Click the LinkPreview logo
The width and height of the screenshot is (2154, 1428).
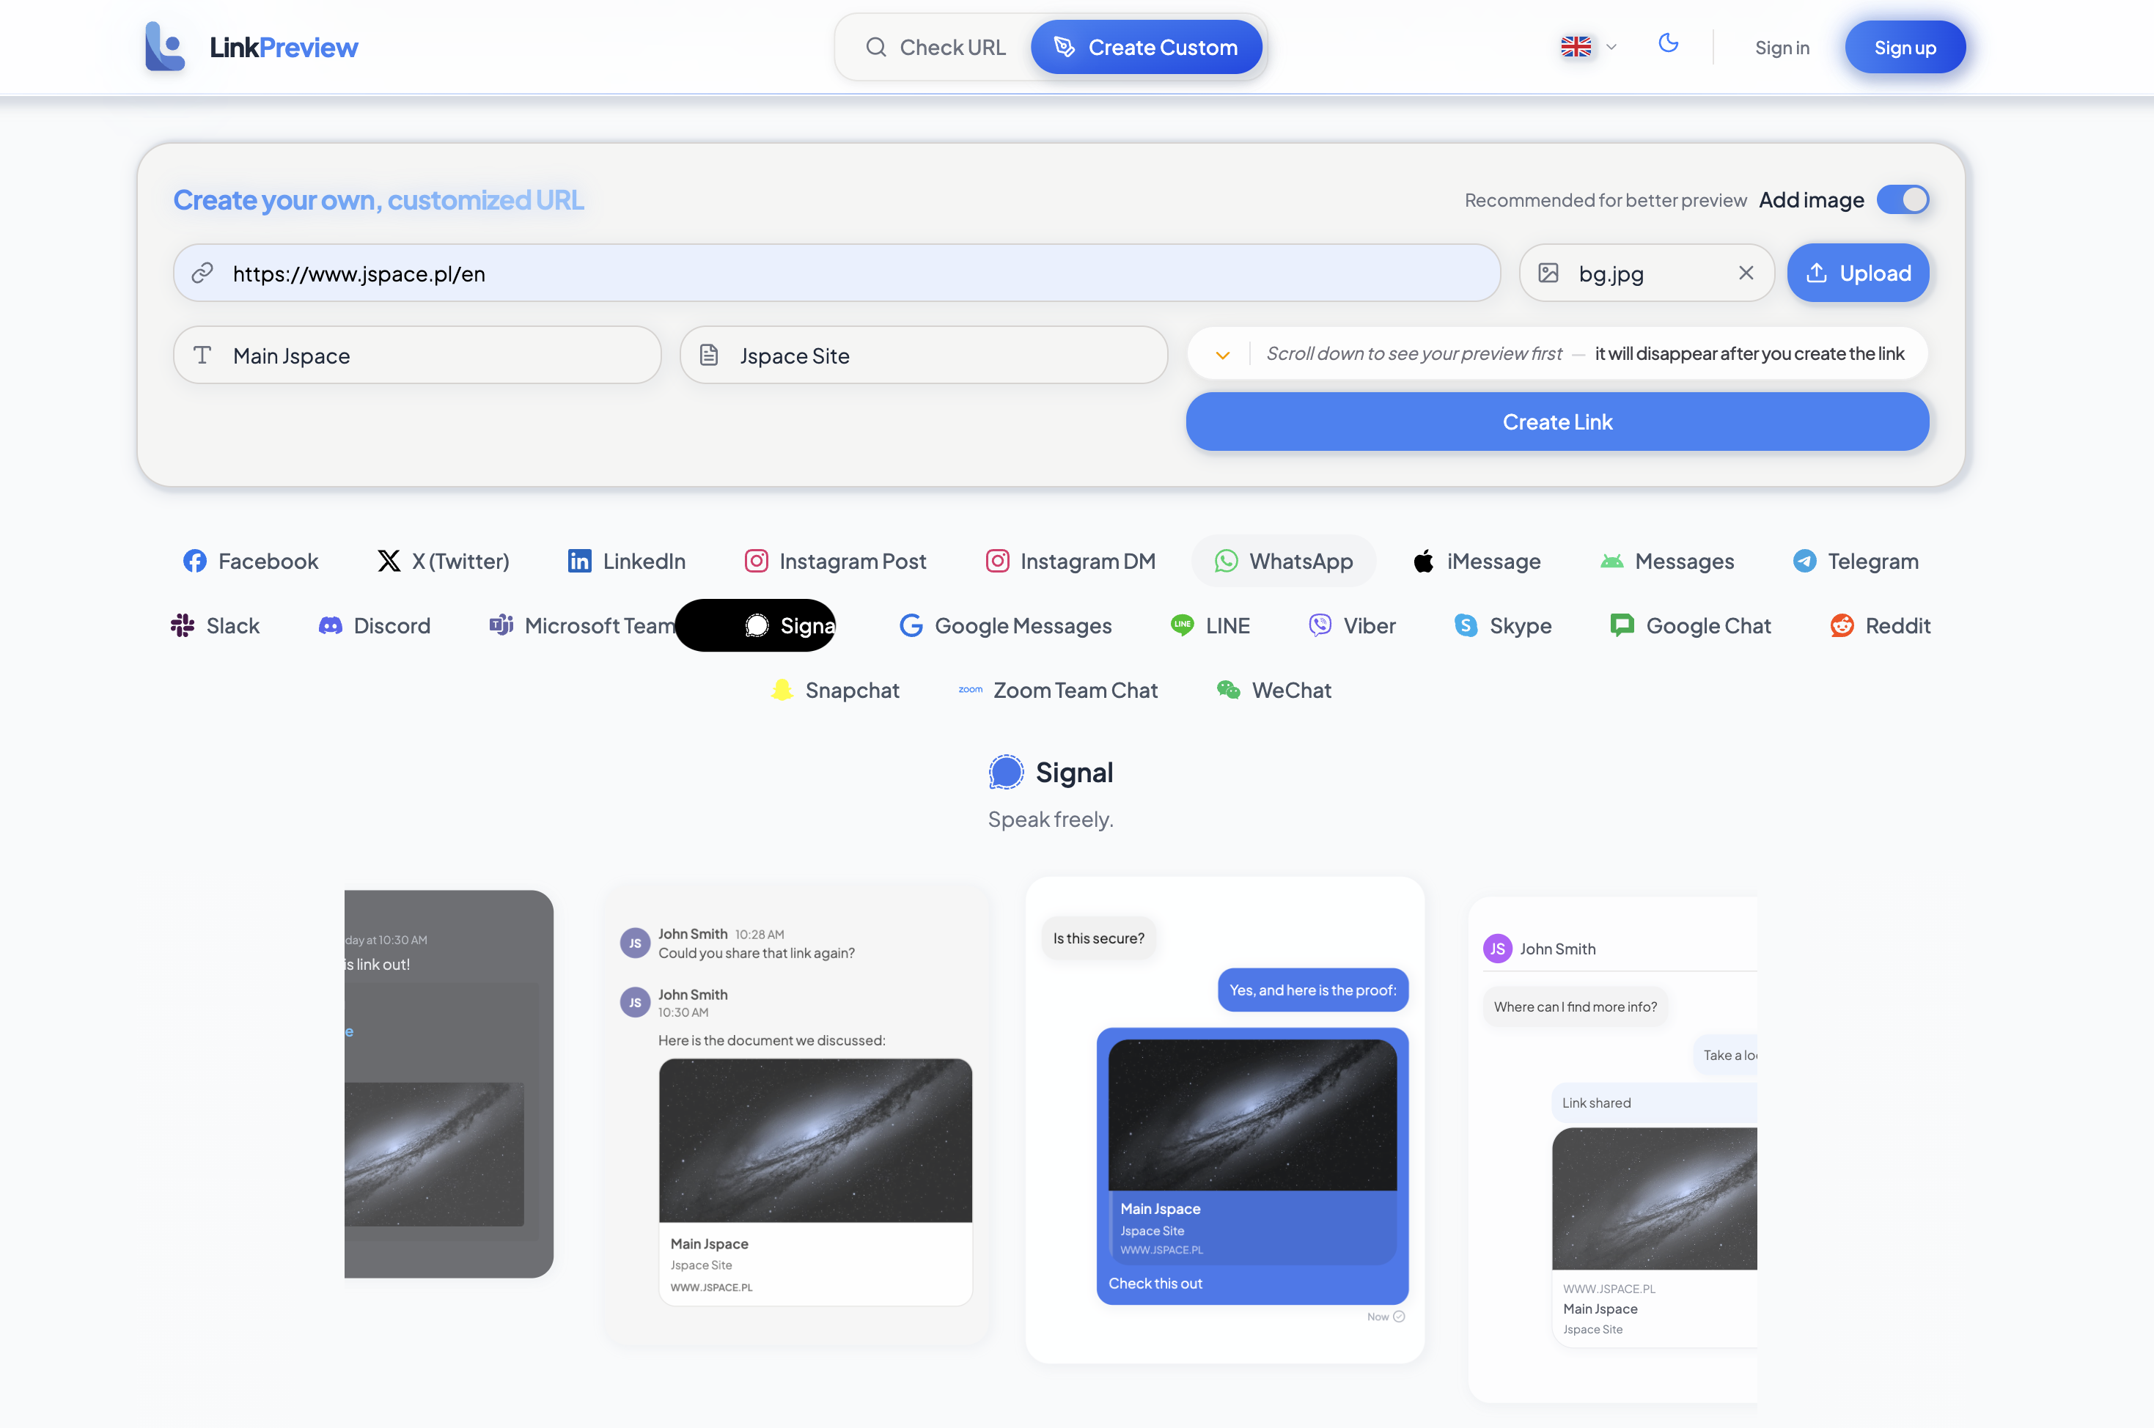(x=252, y=46)
